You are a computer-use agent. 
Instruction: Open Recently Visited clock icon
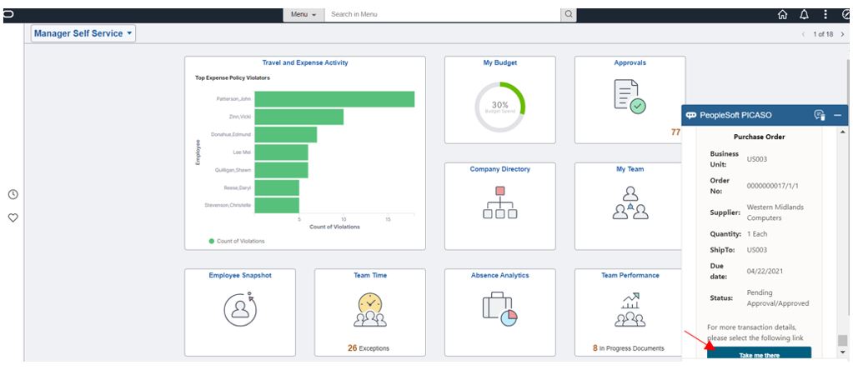click(x=13, y=194)
